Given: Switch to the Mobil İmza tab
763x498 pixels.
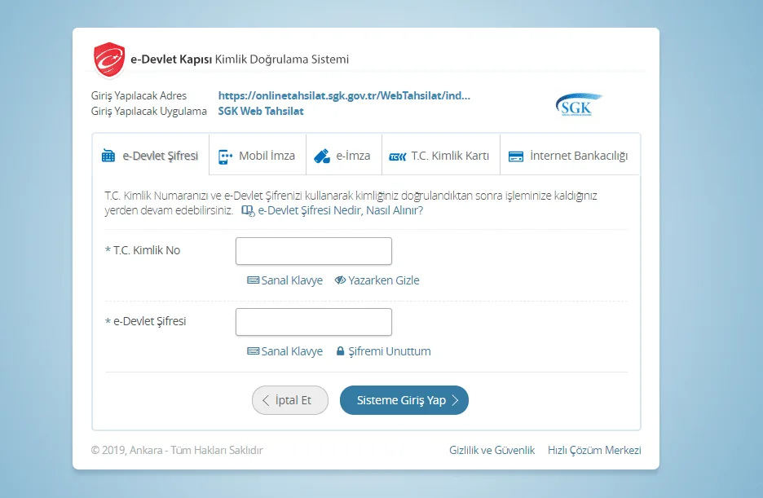Looking at the screenshot, I should click(x=258, y=155).
